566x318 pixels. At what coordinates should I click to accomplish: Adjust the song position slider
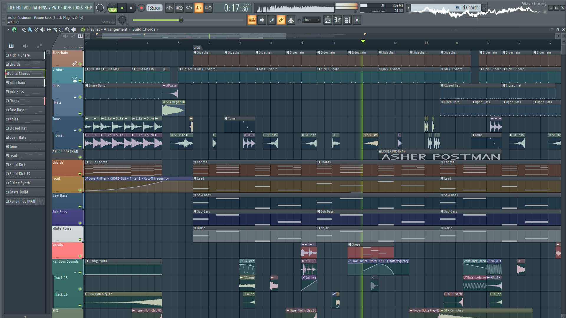pyautogui.click(x=188, y=20)
